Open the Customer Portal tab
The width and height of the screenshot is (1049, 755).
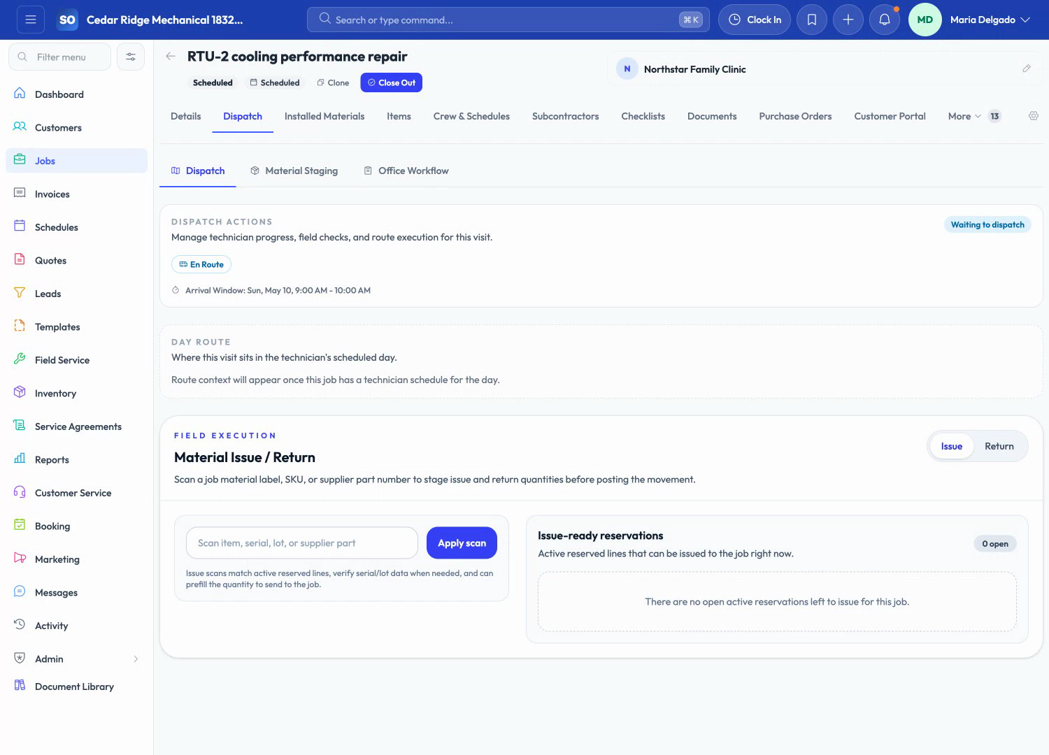pyautogui.click(x=890, y=116)
